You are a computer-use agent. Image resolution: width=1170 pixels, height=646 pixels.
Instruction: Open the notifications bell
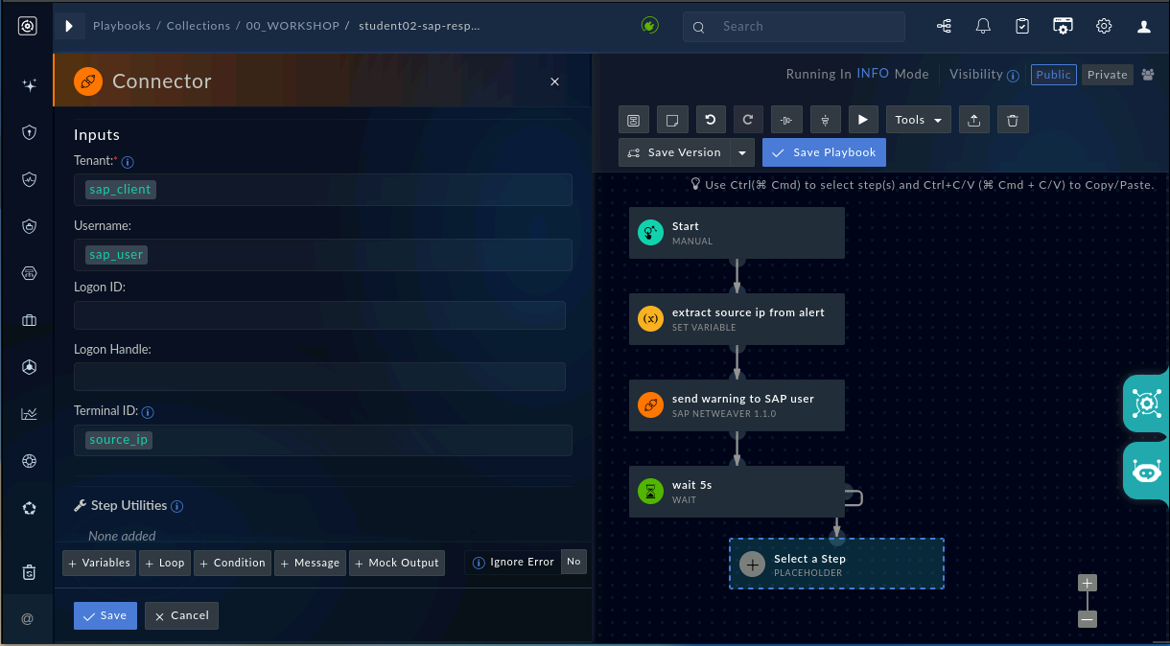983,27
